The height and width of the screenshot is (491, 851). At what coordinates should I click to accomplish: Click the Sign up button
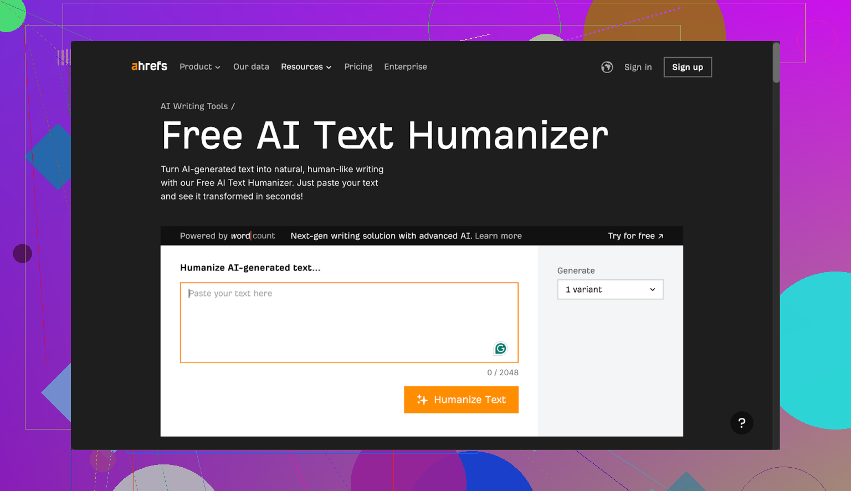click(687, 67)
